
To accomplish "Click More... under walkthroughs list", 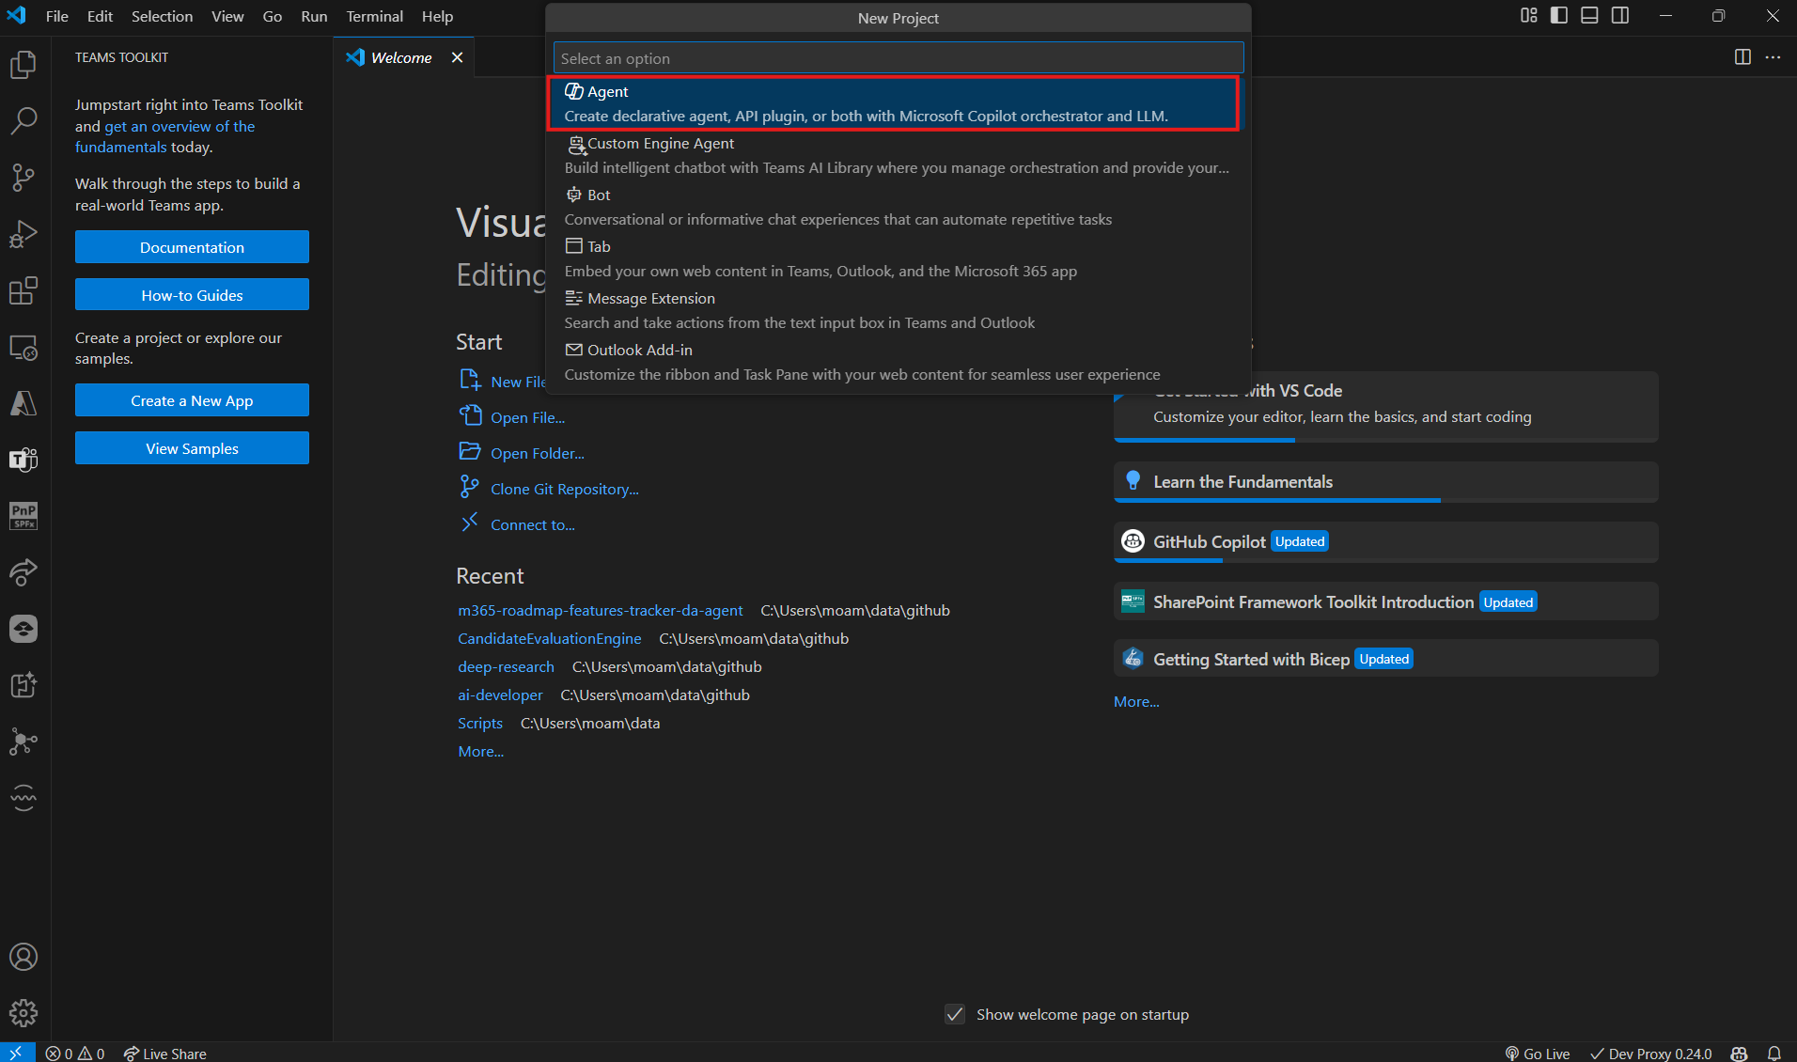I will (1136, 701).
